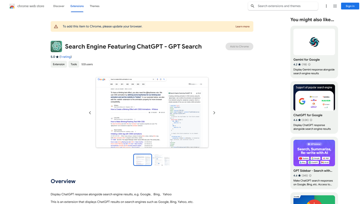
Task: Click the warning triangle icon in banner
Action: (x=56, y=26)
